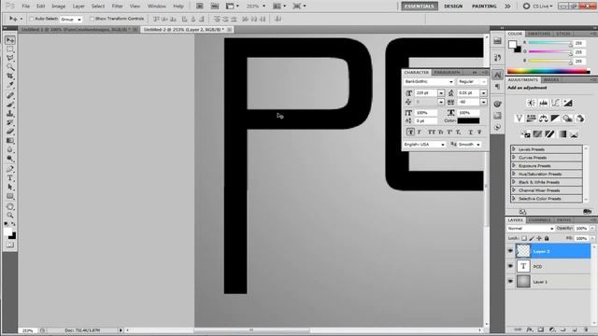Click the Character panel text color swatch

point(468,120)
